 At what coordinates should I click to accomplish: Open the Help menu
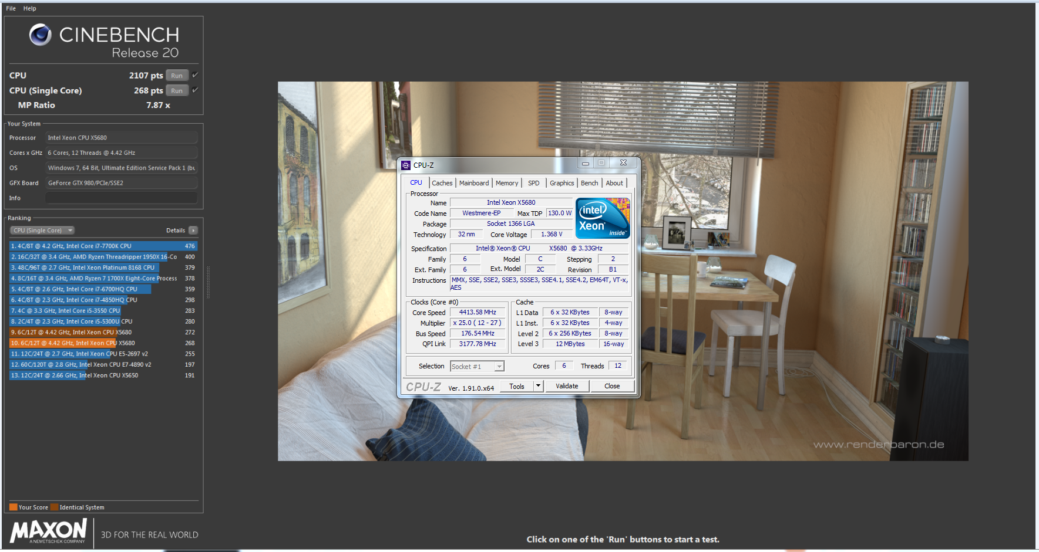pyautogui.click(x=30, y=9)
